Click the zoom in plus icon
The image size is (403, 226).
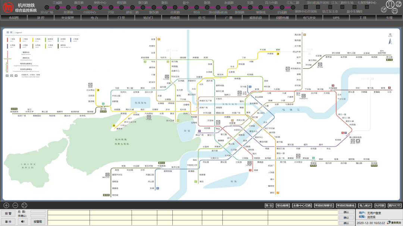coord(6,205)
